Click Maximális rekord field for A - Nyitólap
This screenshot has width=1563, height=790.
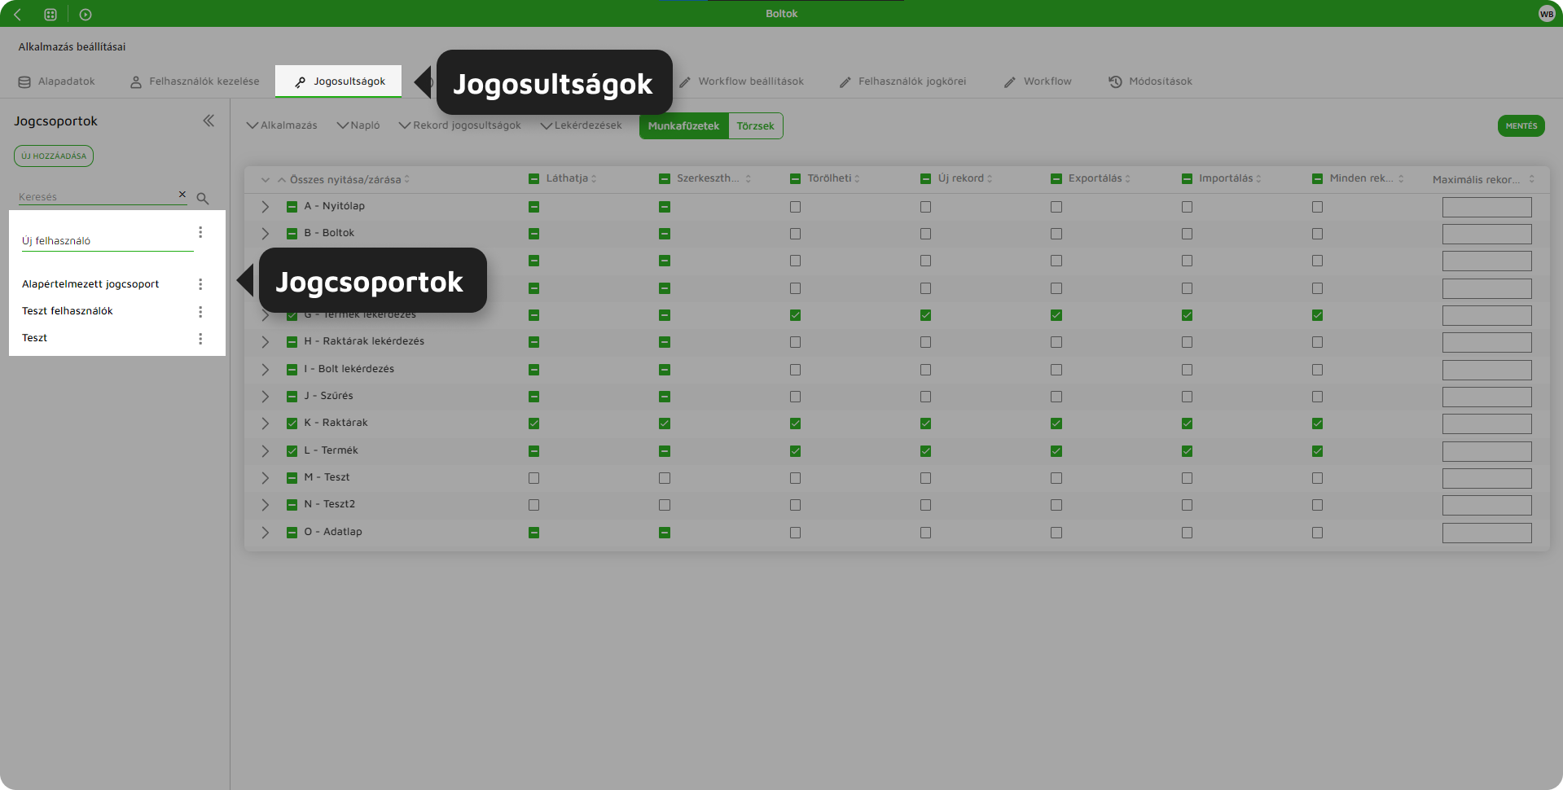click(1487, 207)
